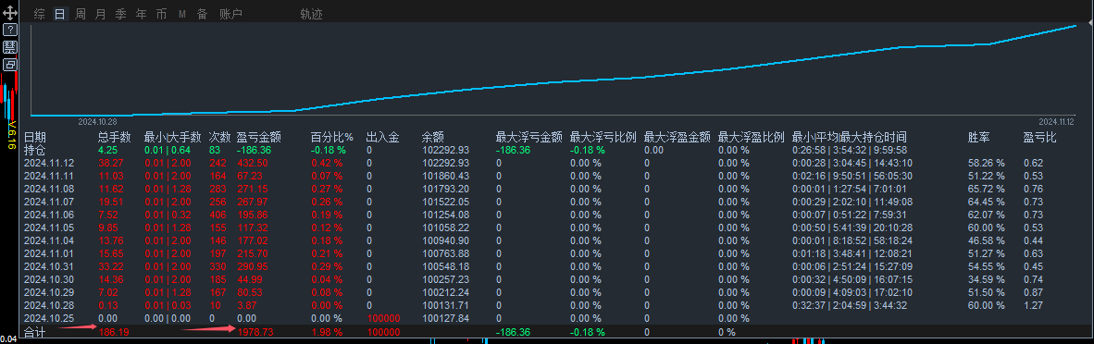
Task: Click the 盈亏金额 column header
Action: coord(259,138)
